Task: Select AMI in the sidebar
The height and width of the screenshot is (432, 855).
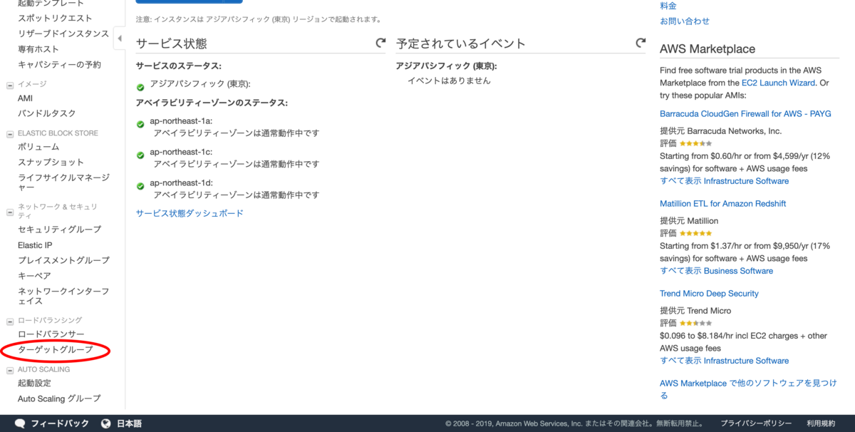Action: [26, 98]
